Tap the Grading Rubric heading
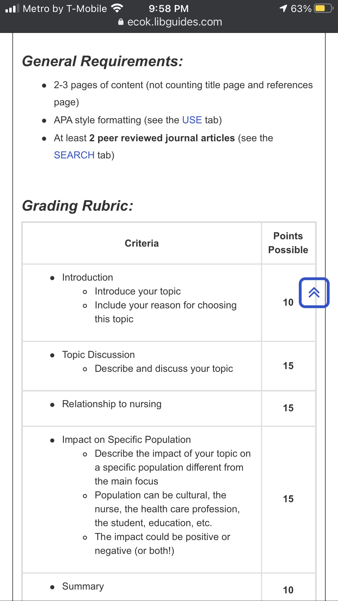 click(x=78, y=206)
